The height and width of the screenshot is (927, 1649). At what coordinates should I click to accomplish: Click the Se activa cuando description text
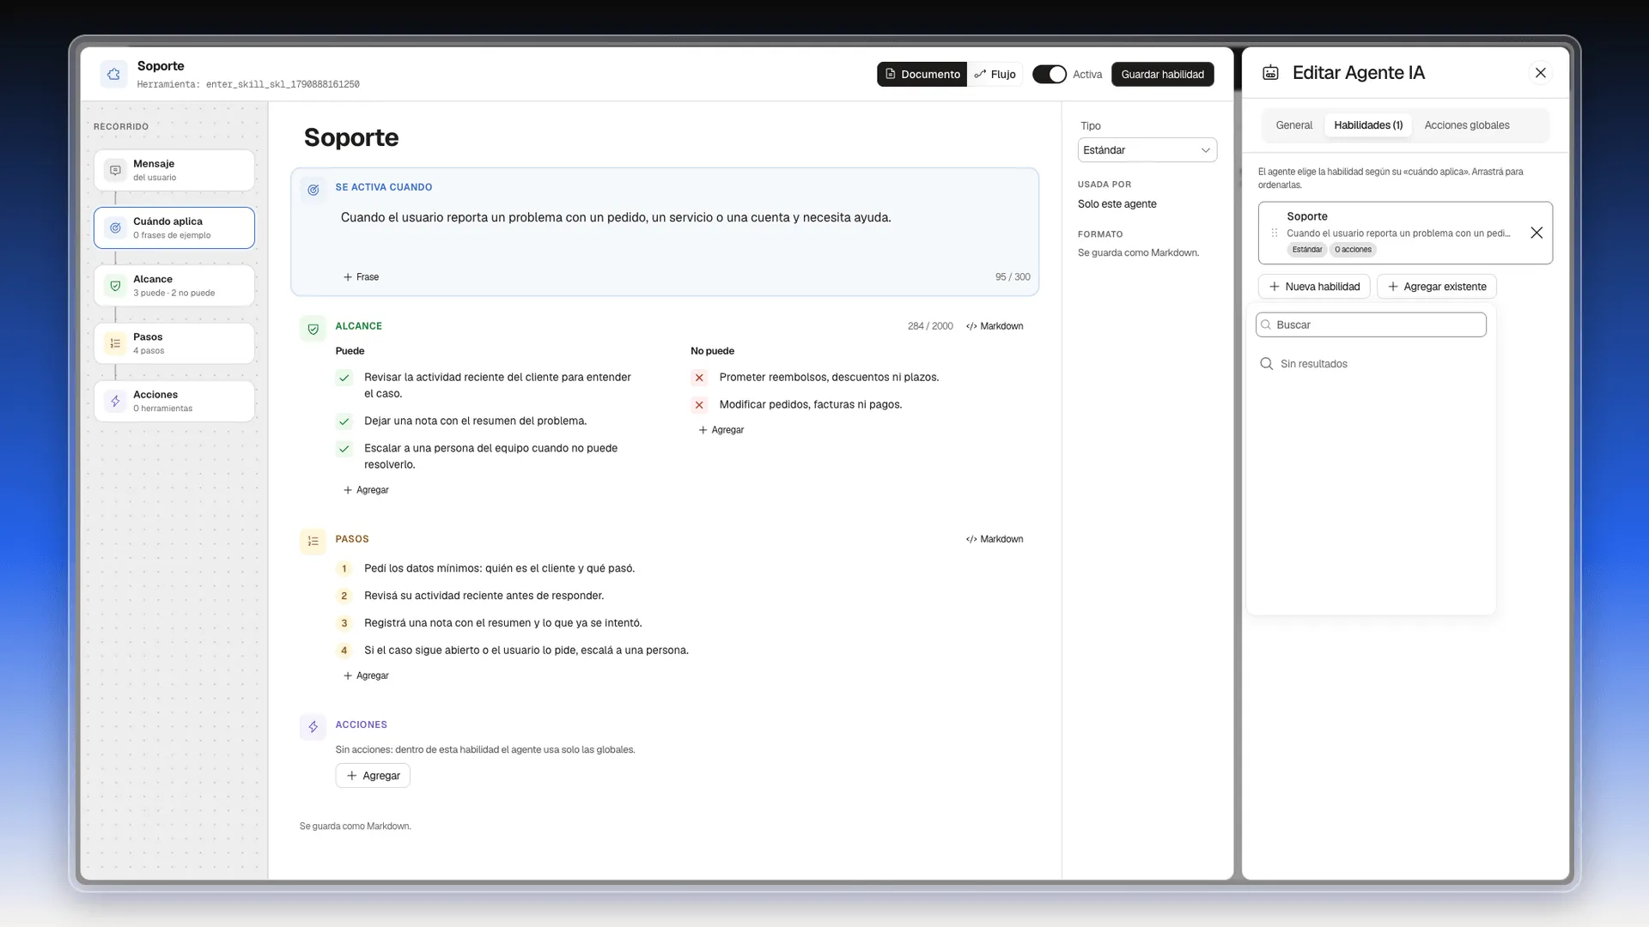tap(616, 218)
